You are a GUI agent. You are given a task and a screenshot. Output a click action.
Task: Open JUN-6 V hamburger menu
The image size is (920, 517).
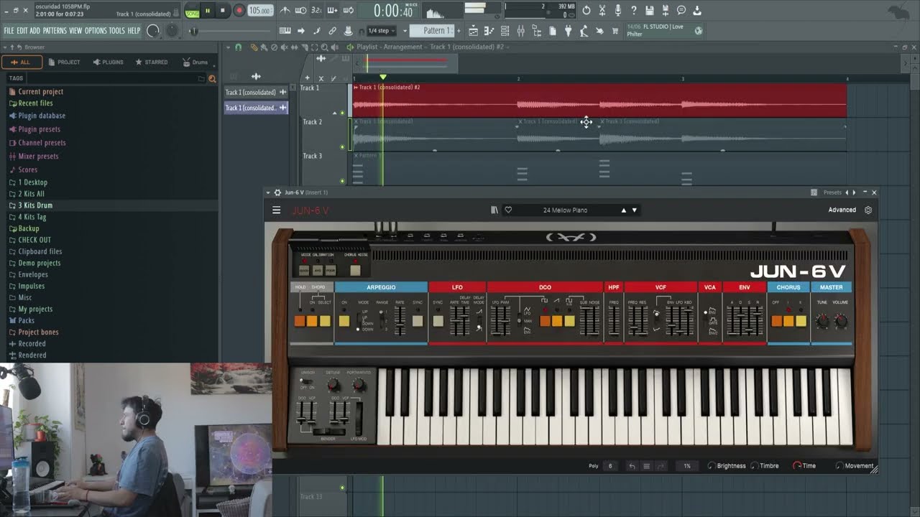(276, 210)
